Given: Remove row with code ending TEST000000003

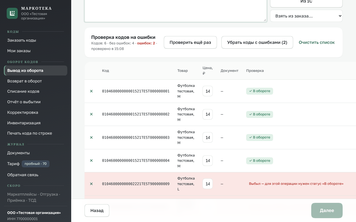Looking at the screenshot, I should click(91, 138).
